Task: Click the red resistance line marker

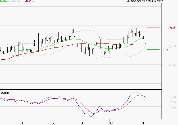Action: (x=153, y=28)
